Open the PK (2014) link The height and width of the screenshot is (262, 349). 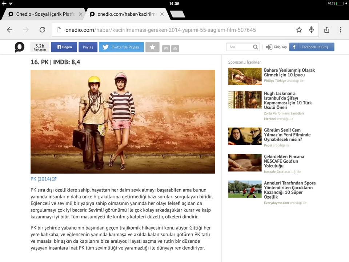click(x=43, y=179)
